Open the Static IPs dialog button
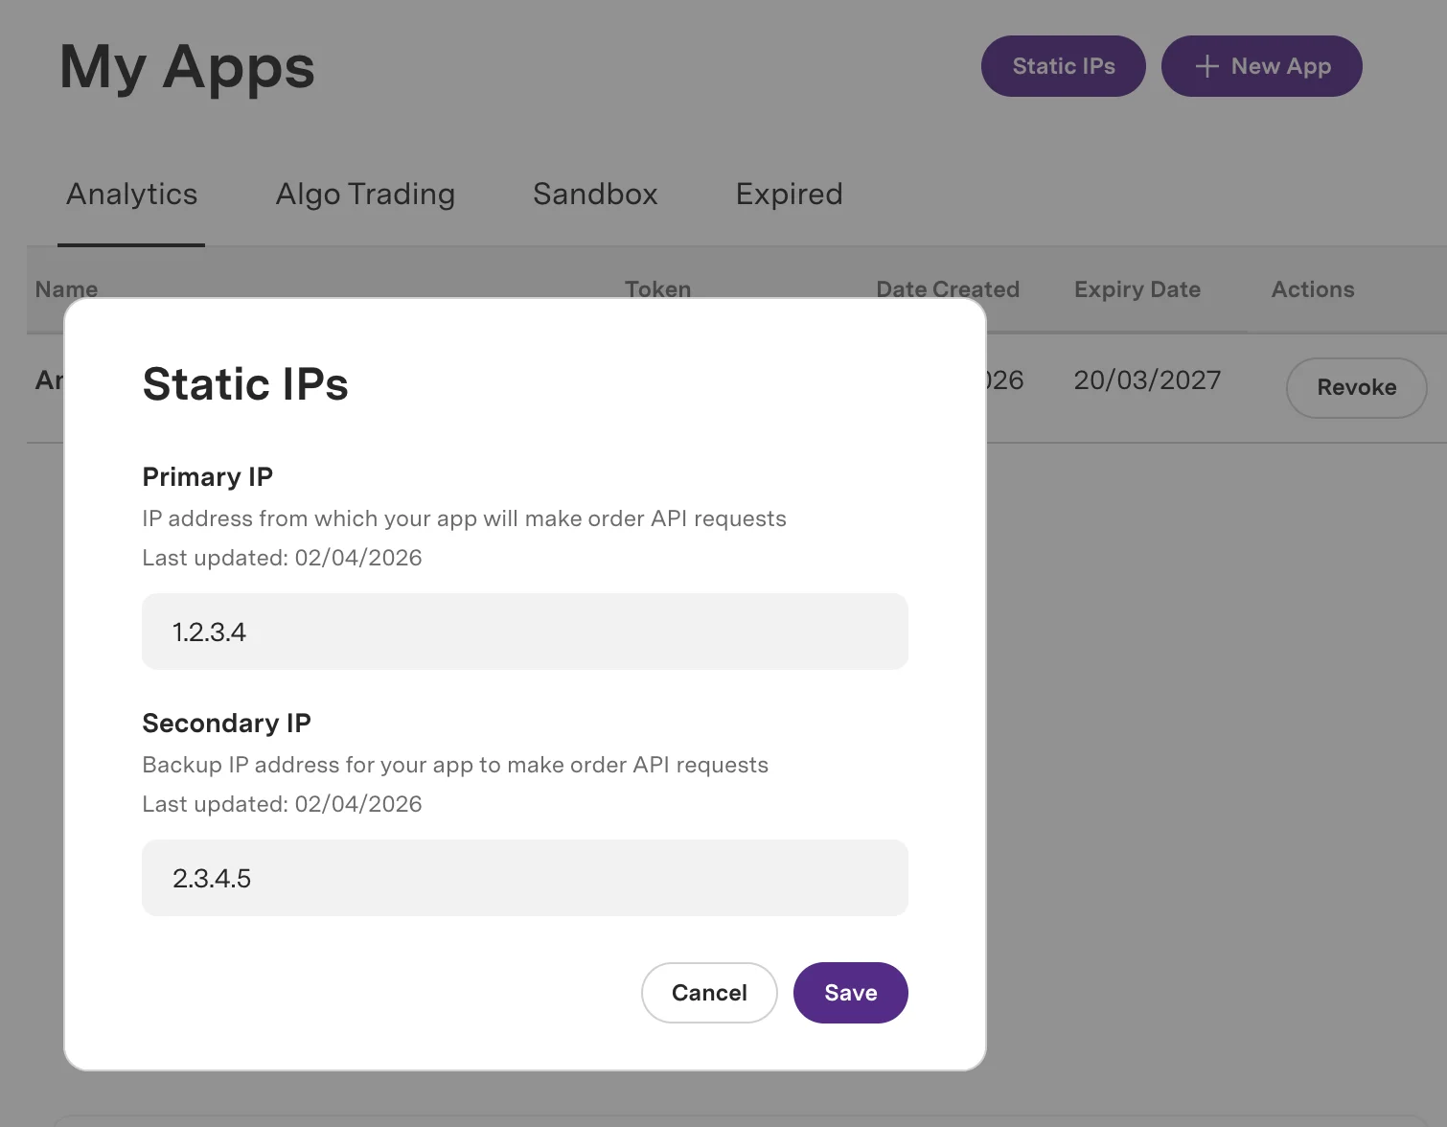 pos(1063,66)
